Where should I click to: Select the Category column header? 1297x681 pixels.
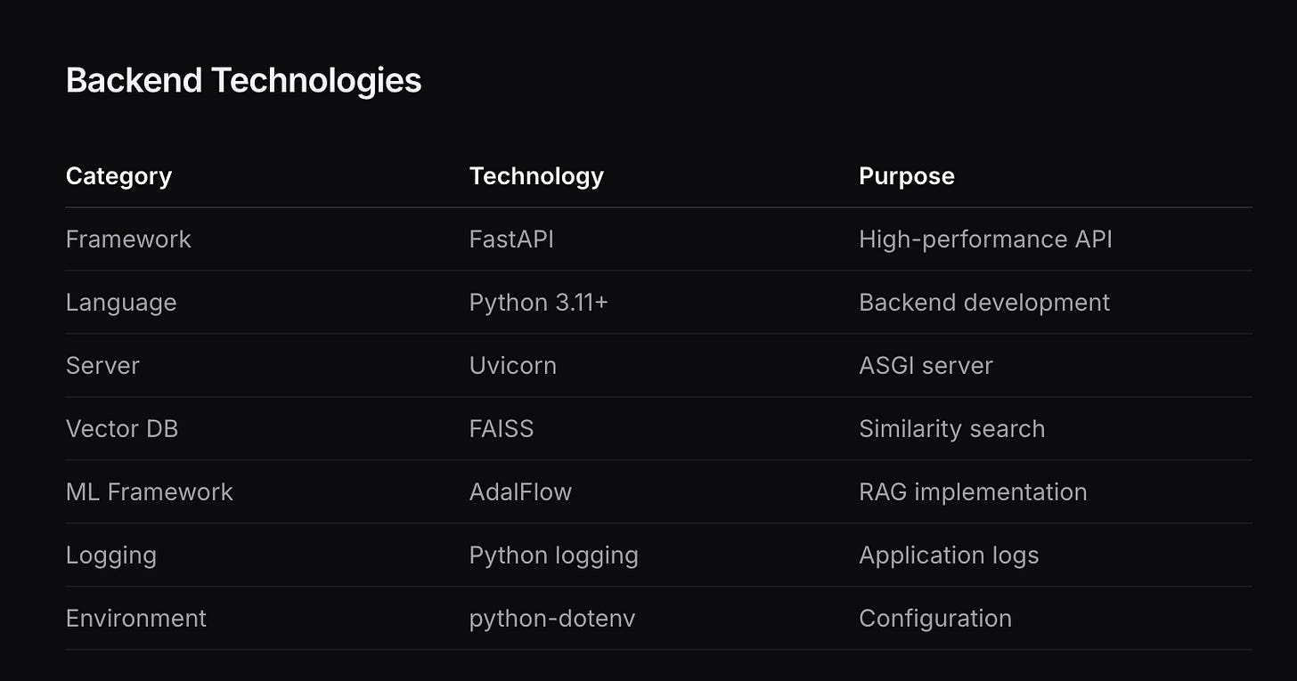[118, 176]
